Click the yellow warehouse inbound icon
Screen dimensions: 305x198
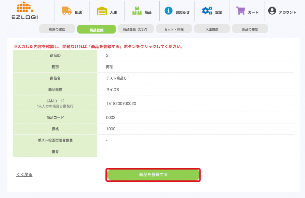pos(102,11)
